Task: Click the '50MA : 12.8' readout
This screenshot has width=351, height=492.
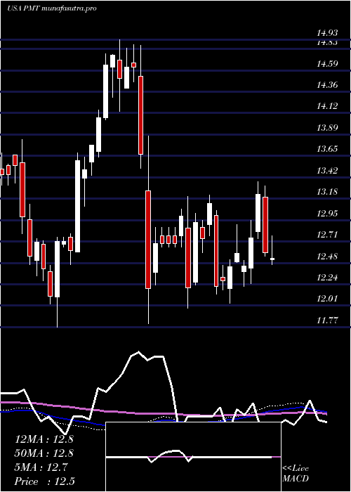Action: [44, 453]
